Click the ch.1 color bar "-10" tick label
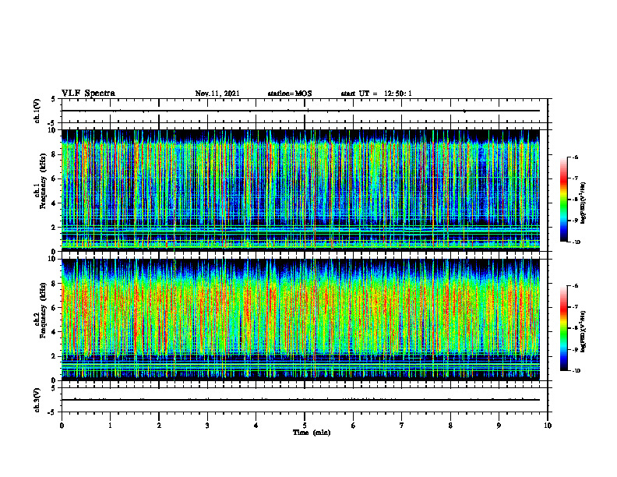The width and height of the screenshot is (617, 477). [x=576, y=242]
